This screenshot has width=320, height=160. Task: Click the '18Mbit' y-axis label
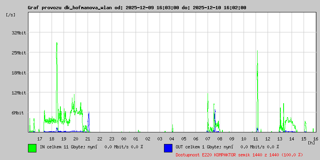click(x=19, y=73)
